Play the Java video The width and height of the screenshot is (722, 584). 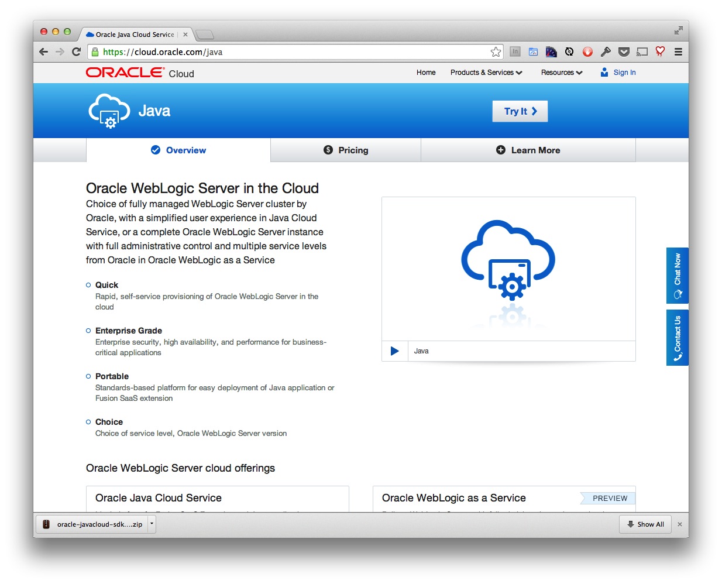point(394,351)
